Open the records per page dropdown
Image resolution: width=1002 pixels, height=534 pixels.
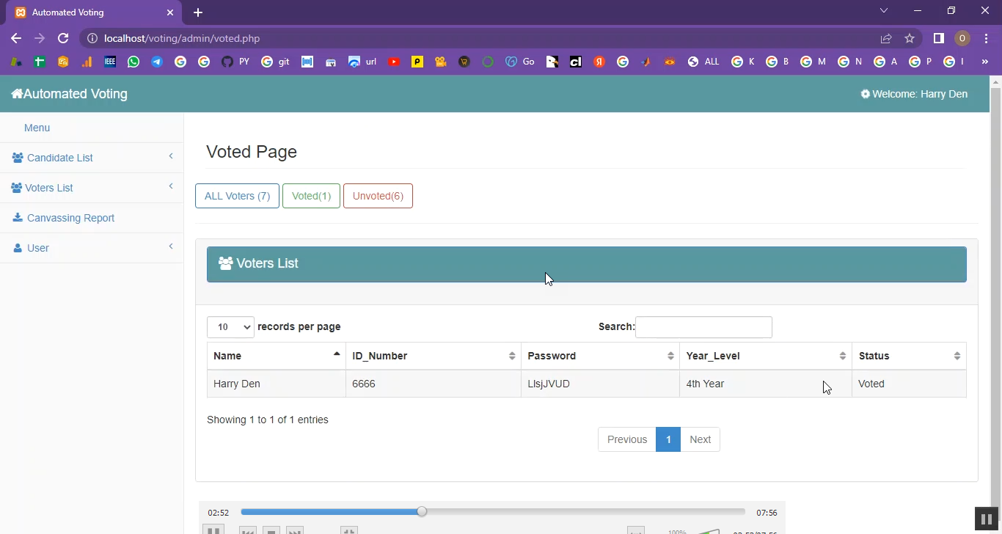tap(230, 327)
